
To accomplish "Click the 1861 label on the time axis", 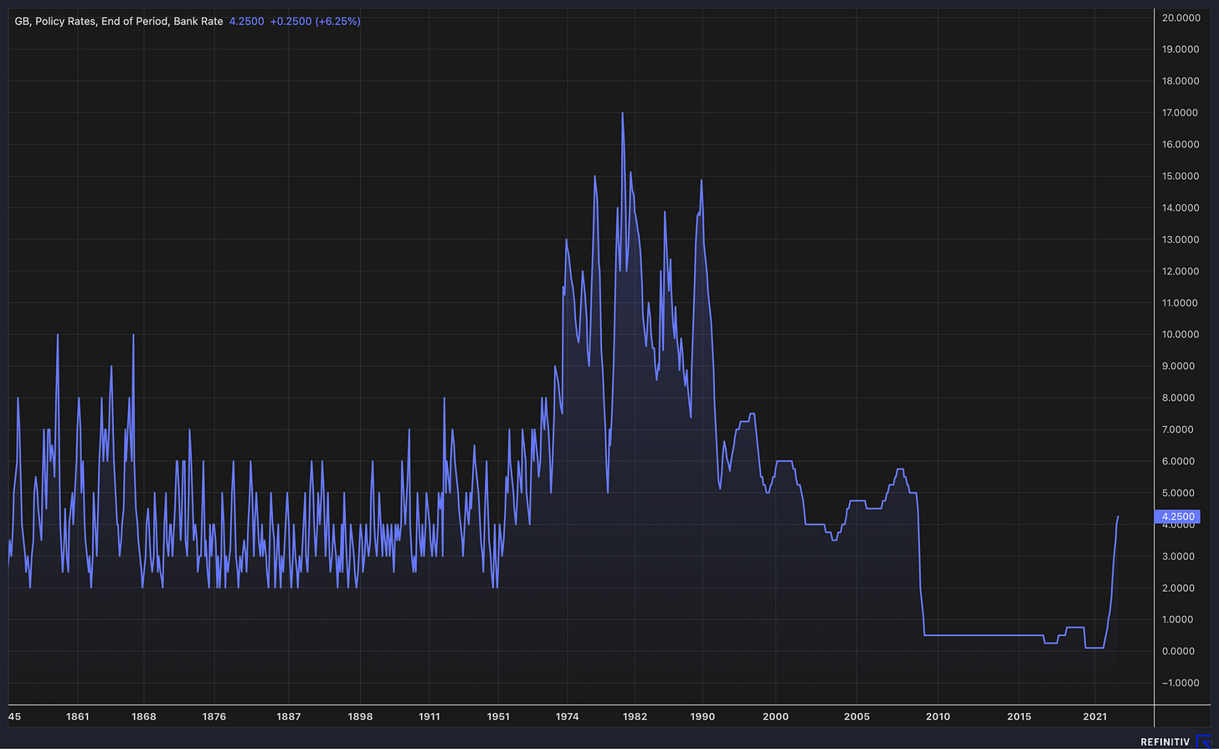I will click(78, 717).
